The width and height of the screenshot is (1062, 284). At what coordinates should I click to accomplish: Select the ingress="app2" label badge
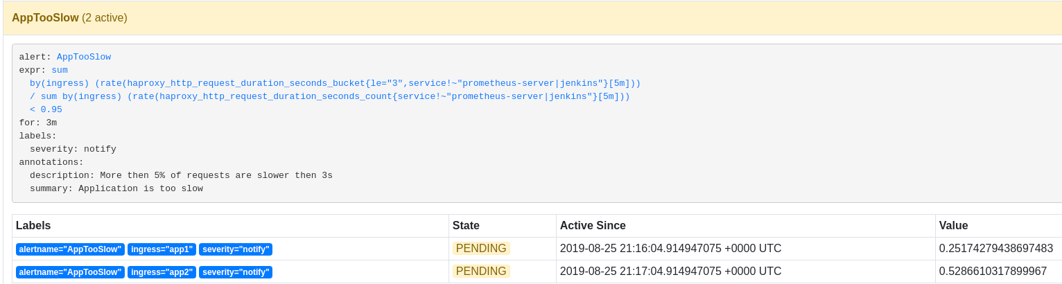coord(162,272)
